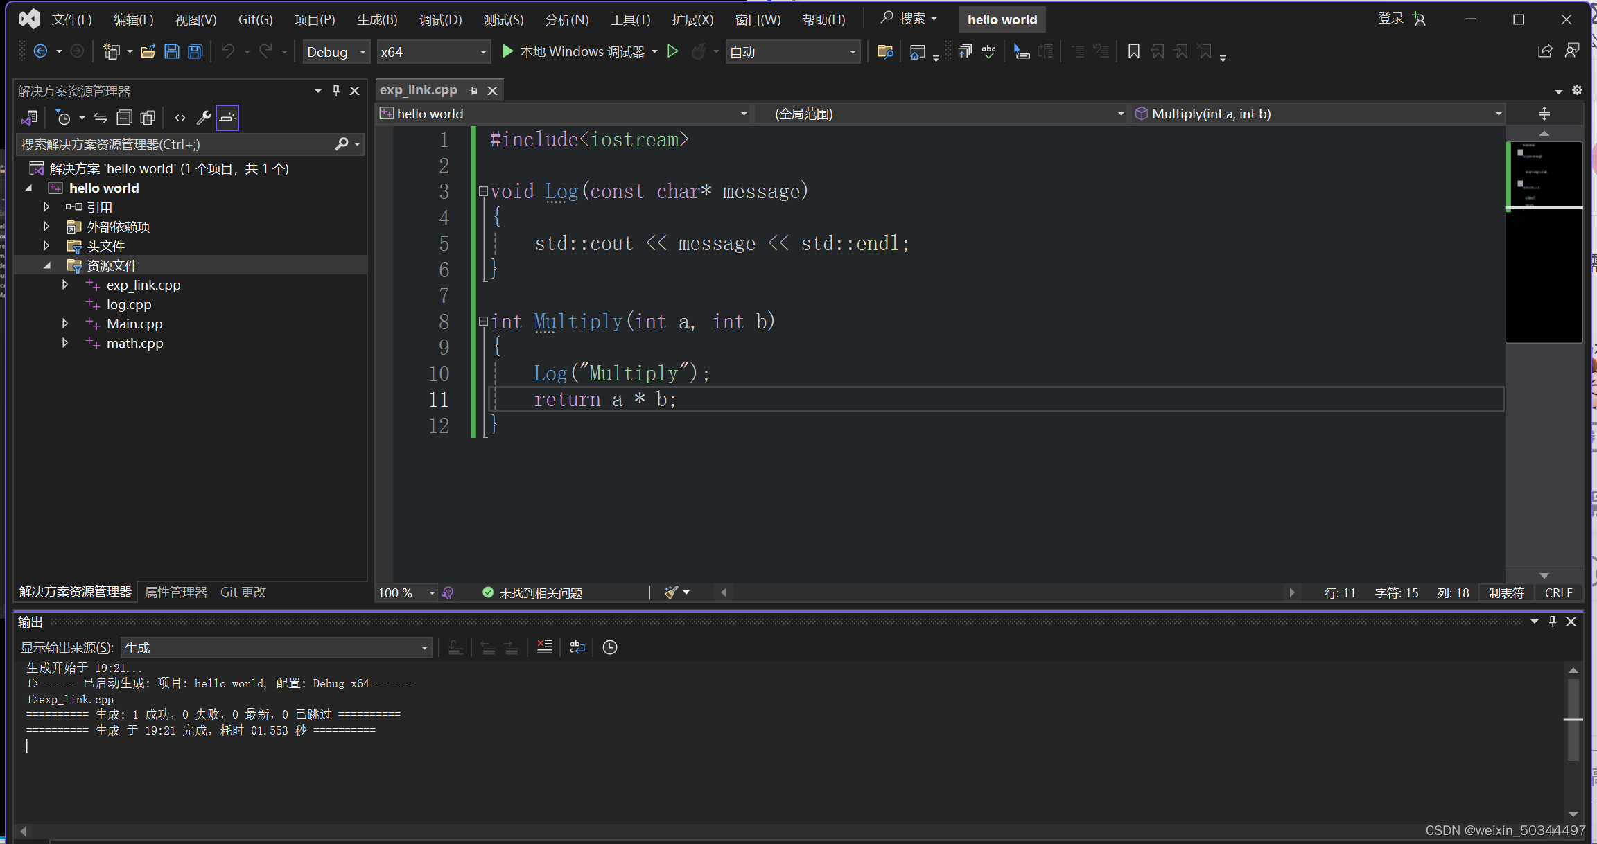Open Main.cpp in Solution Explorer

point(134,324)
